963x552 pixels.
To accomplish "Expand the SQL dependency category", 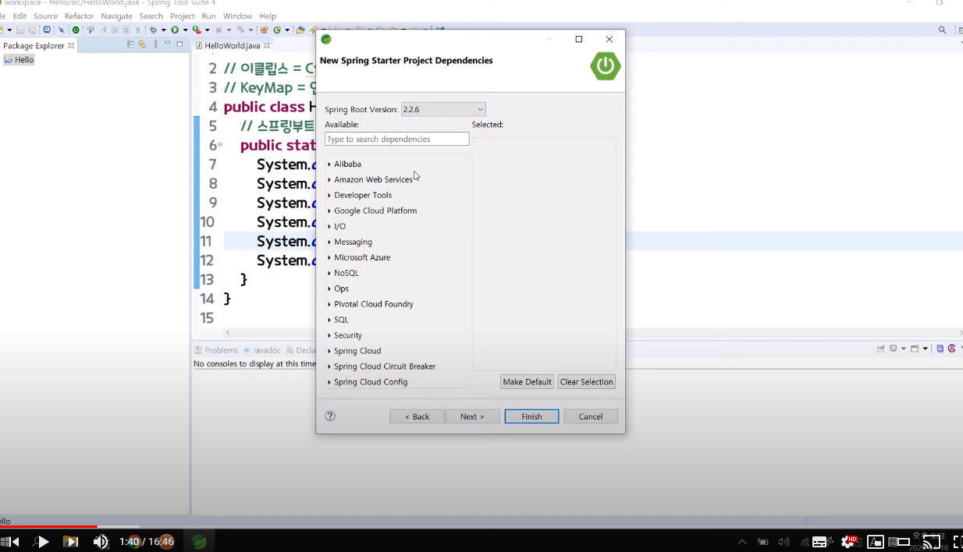I will pyautogui.click(x=329, y=320).
